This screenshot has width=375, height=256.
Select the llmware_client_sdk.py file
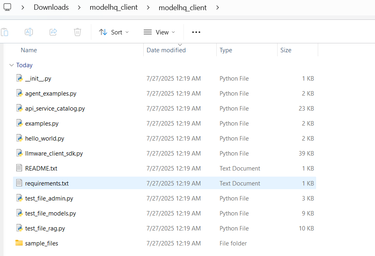pos(54,153)
